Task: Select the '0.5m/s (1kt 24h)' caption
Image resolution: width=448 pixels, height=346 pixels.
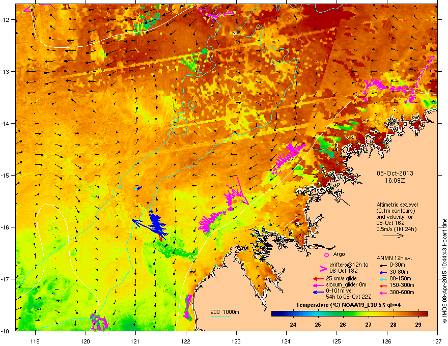Action: 396,229
